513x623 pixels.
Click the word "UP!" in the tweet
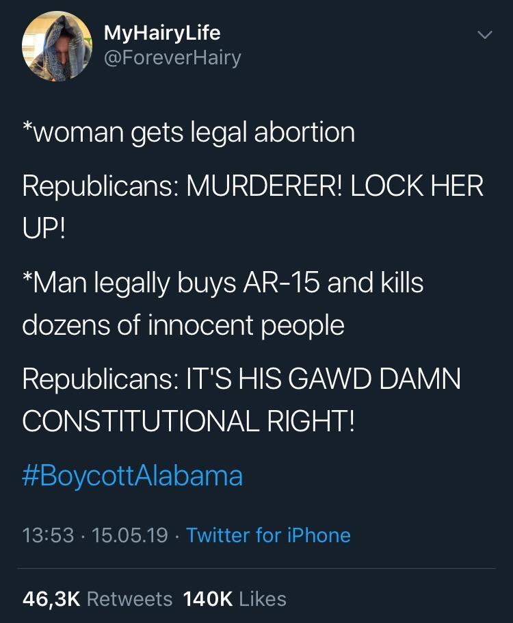(44, 228)
